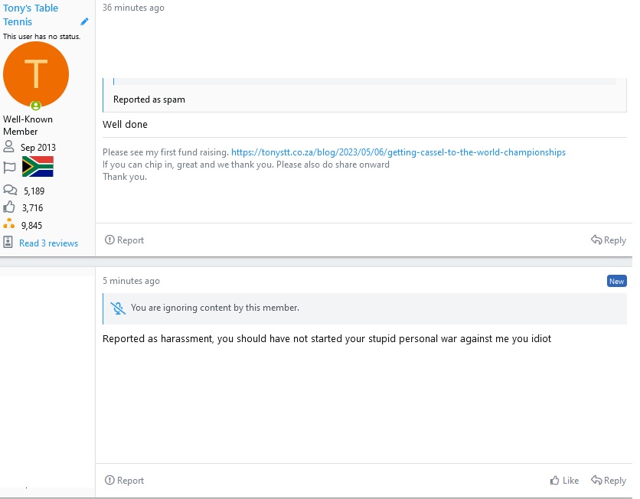Viewport: 640px width, 499px height.
Task: Reply to the harassment post
Action: pyautogui.click(x=609, y=480)
